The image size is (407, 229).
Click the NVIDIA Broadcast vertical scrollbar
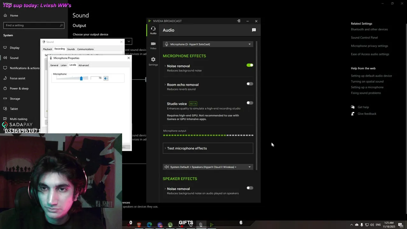pos(256,105)
